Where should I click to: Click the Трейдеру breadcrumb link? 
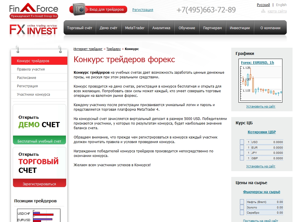(113, 49)
